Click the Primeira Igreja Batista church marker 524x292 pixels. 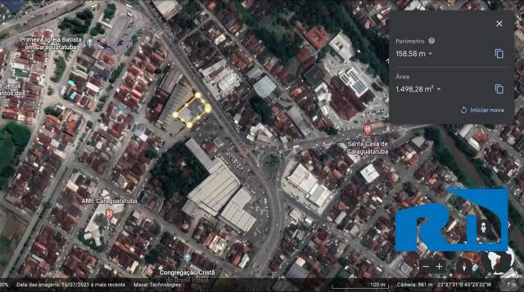(x=90, y=43)
